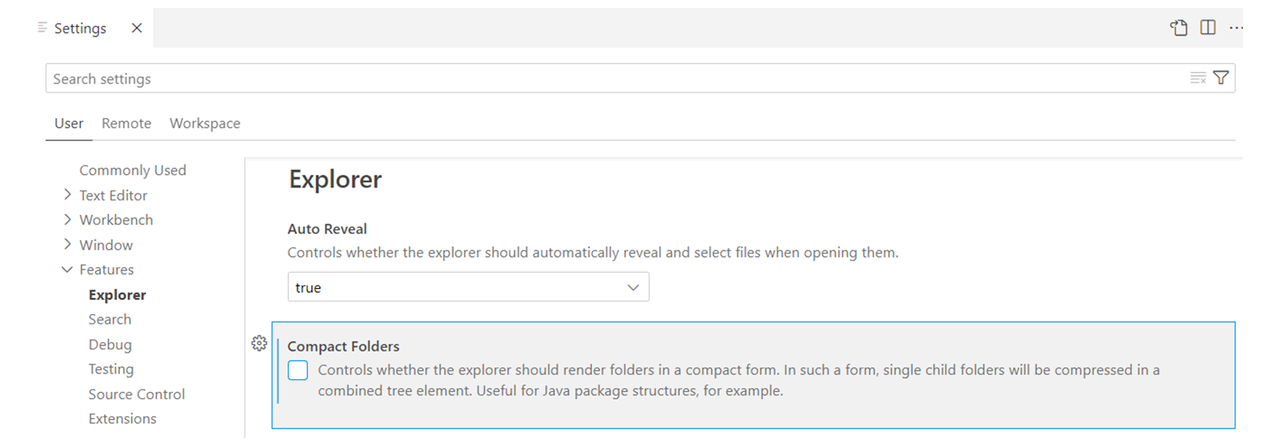The image size is (1278, 446).
Task: Open the Extensions settings category
Action: [x=122, y=419]
